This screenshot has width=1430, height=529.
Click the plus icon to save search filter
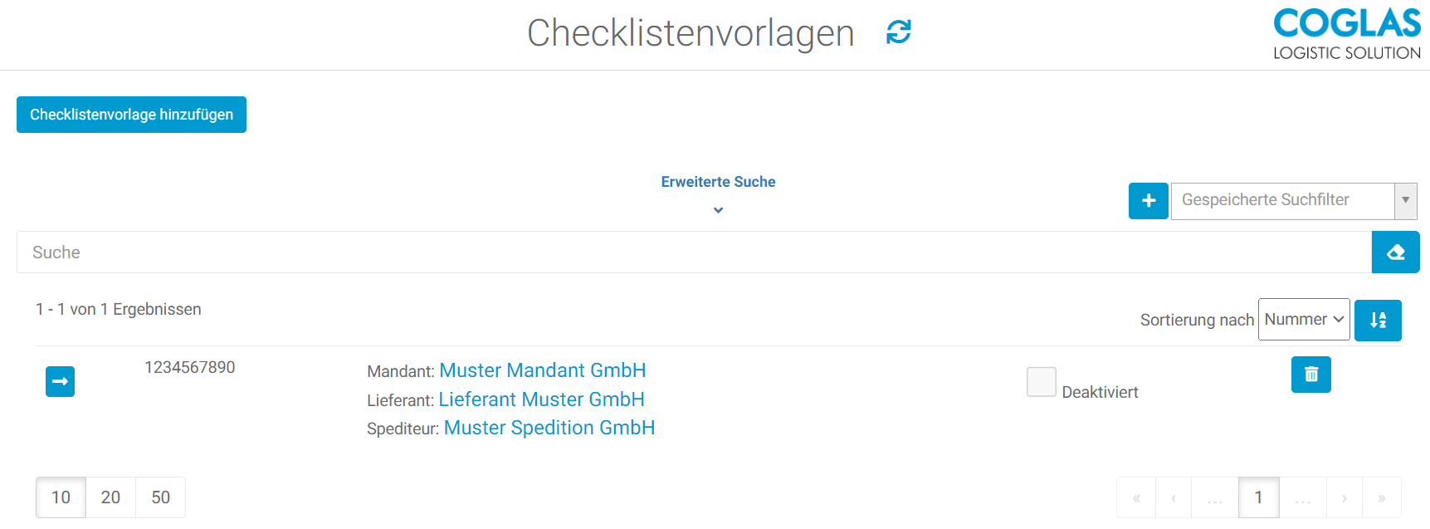(x=1148, y=201)
